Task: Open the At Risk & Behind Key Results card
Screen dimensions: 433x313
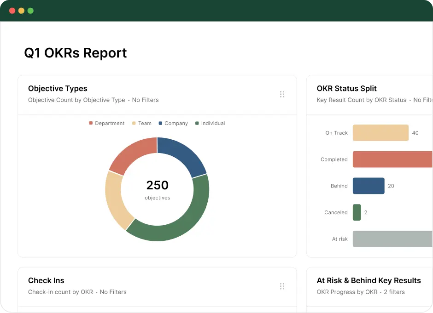Action: [x=369, y=280]
